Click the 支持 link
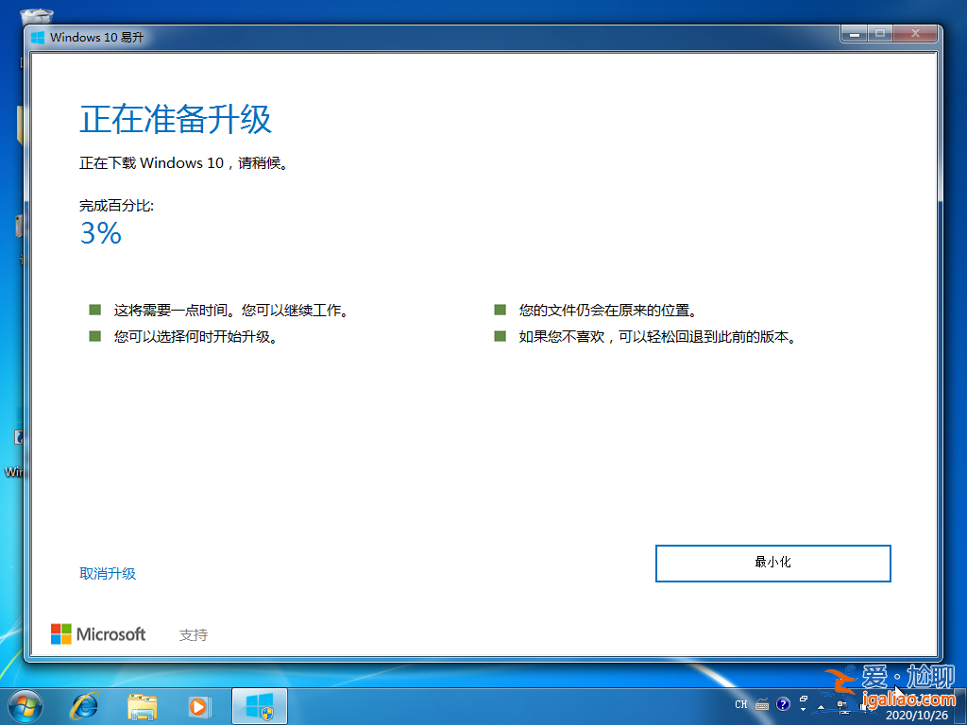 (194, 633)
